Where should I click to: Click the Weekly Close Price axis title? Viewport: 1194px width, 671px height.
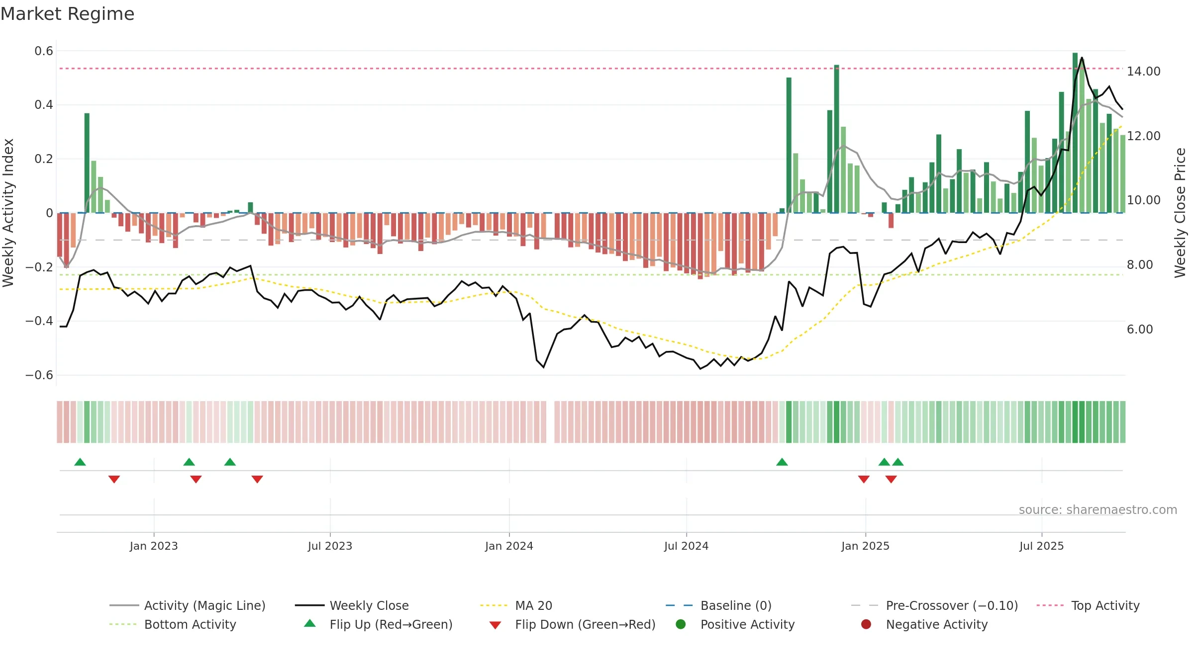[1180, 213]
